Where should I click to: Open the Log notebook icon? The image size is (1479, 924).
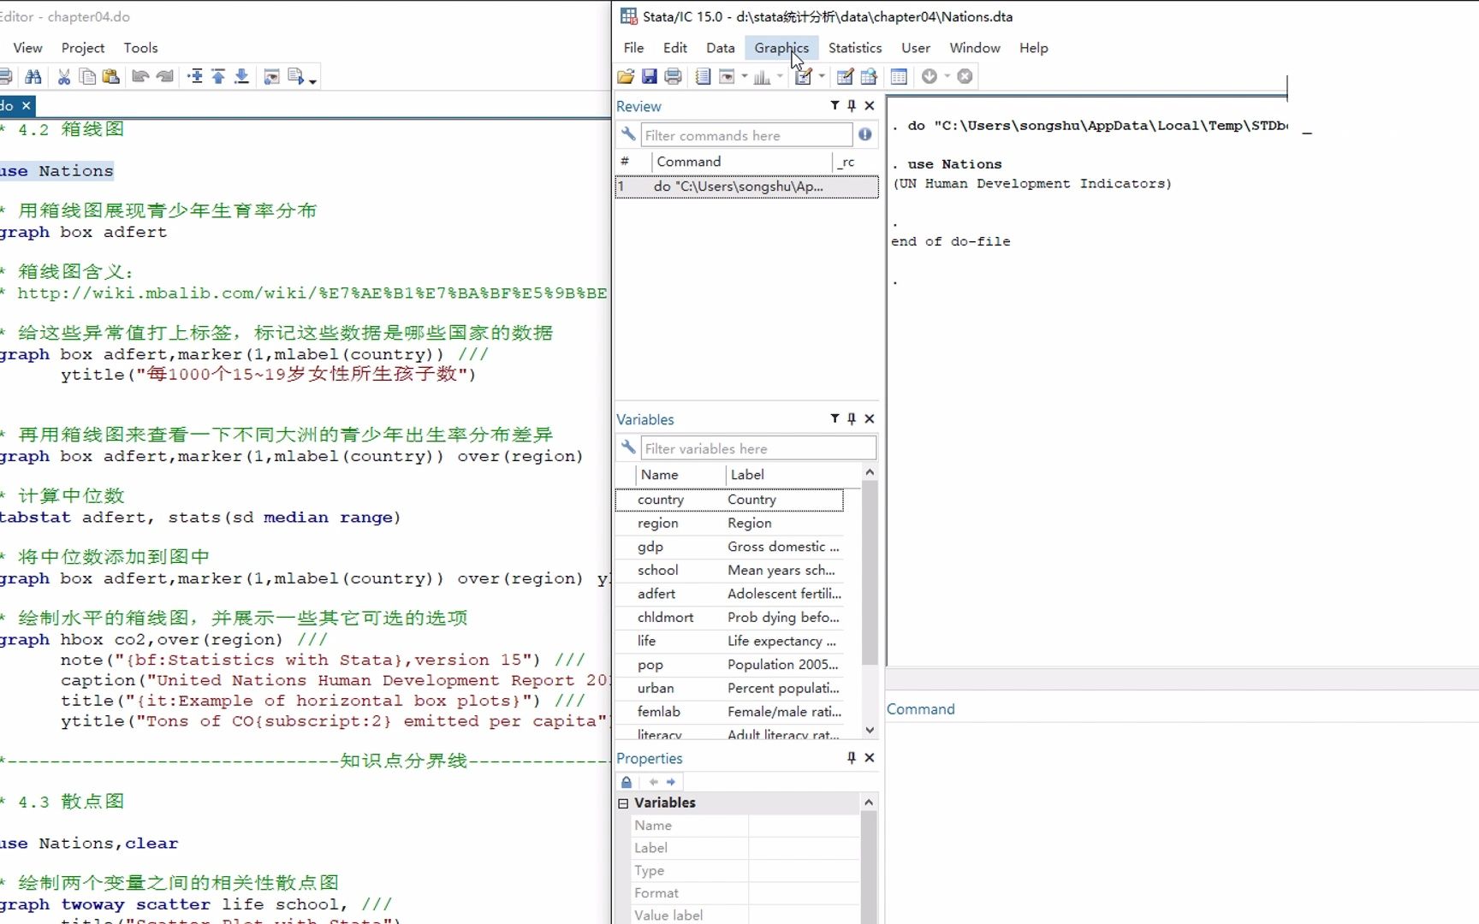pos(703,77)
